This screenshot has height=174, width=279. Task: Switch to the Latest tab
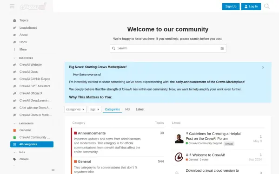click(x=140, y=110)
